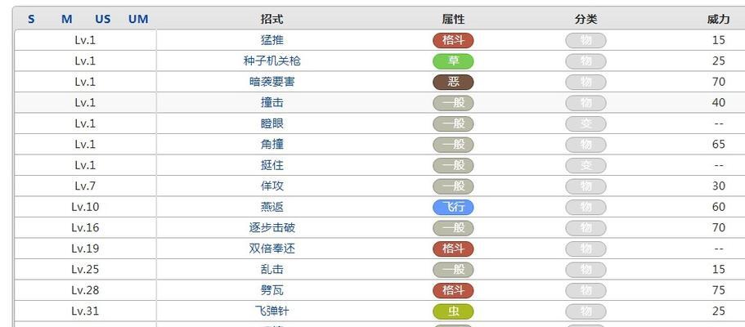Screen dimensions: 745x327
Task: Click the 草 type badge
Action: coord(453,61)
